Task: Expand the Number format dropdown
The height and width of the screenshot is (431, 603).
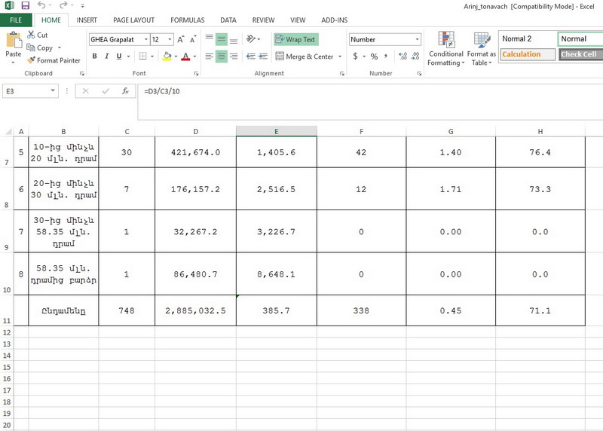Action: pyautogui.click(x=417, y=39)
